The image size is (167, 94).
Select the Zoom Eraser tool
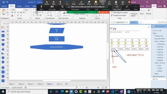pyautogui.click(x=89, y=3)
